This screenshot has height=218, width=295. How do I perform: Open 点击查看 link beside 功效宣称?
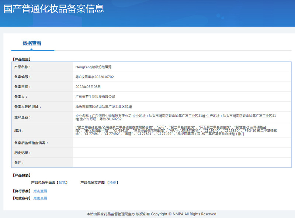point(40,198)
